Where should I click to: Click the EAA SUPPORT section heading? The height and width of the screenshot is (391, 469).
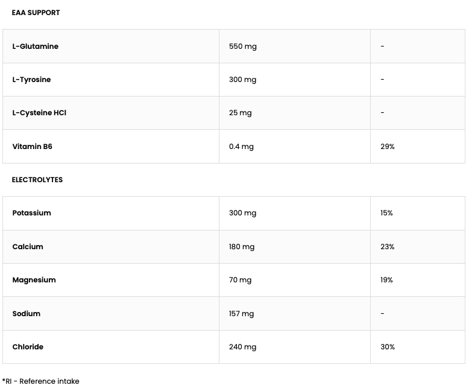pyautogui.click(x=36, y=13)
